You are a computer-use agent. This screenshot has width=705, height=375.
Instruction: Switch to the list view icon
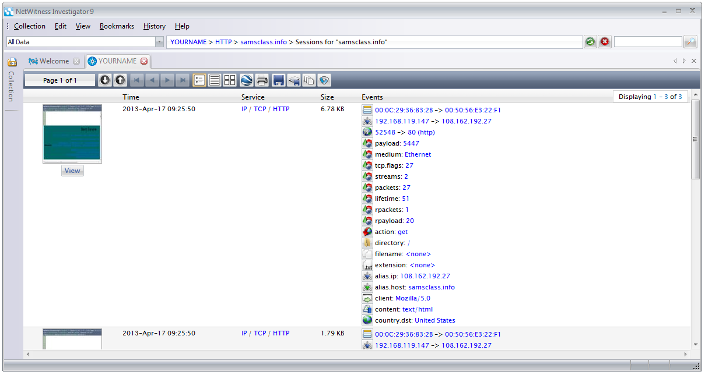(215, 80)
